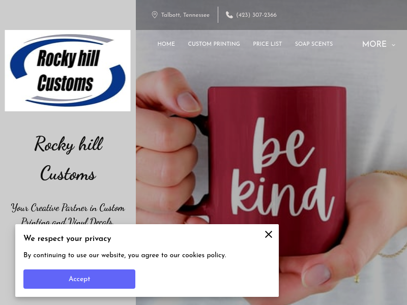Click the We respect your privacy heading
This screenshot has height=305, width=407.
[67, 238]
